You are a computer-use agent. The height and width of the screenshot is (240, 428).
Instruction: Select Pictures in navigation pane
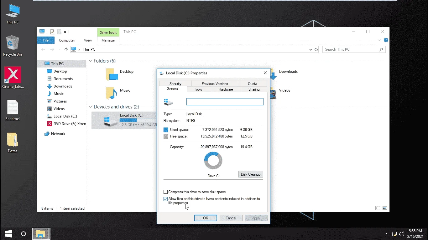[x=60, y=101]
